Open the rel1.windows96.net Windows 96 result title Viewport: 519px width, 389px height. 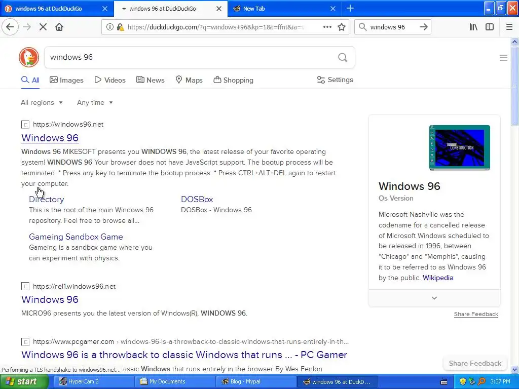tap(50, 299)
